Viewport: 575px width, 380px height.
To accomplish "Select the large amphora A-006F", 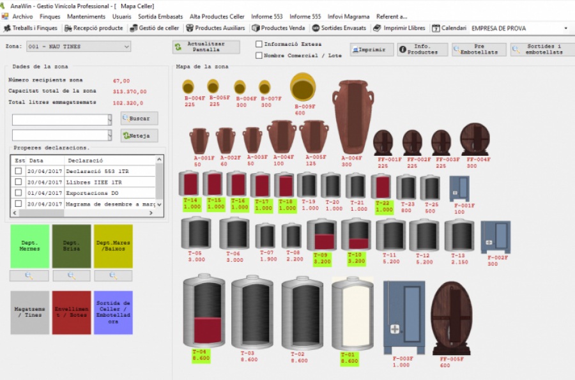I will click(x=353, y=118).
